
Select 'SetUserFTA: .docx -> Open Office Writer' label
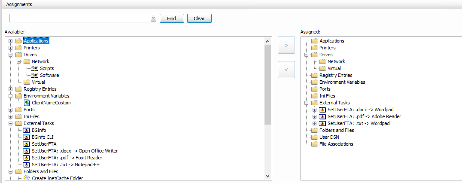75,151
